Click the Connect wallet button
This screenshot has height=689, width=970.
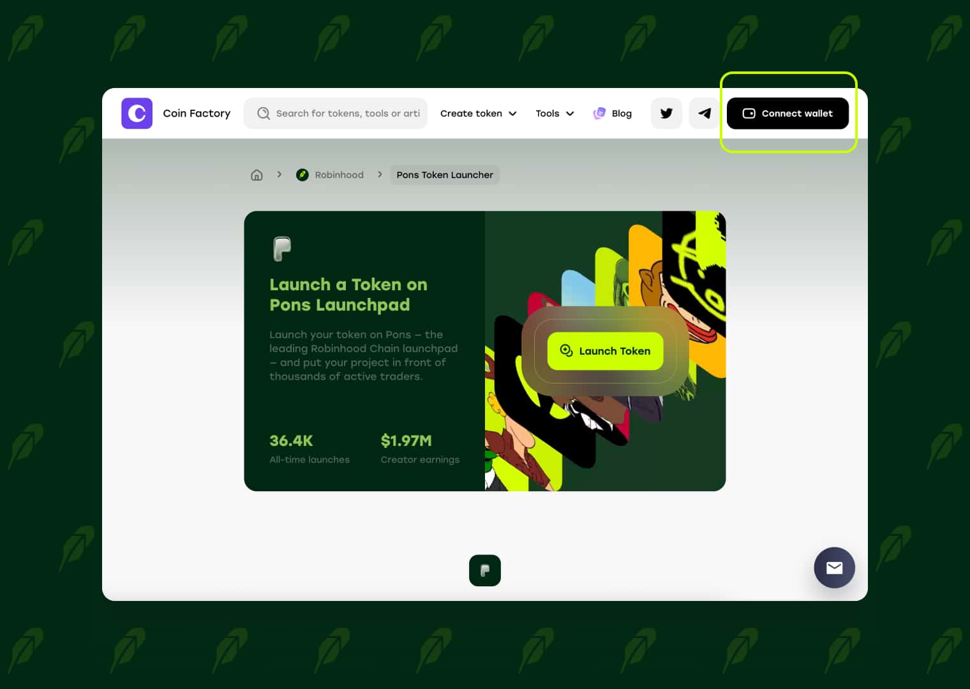coord(787,114)
